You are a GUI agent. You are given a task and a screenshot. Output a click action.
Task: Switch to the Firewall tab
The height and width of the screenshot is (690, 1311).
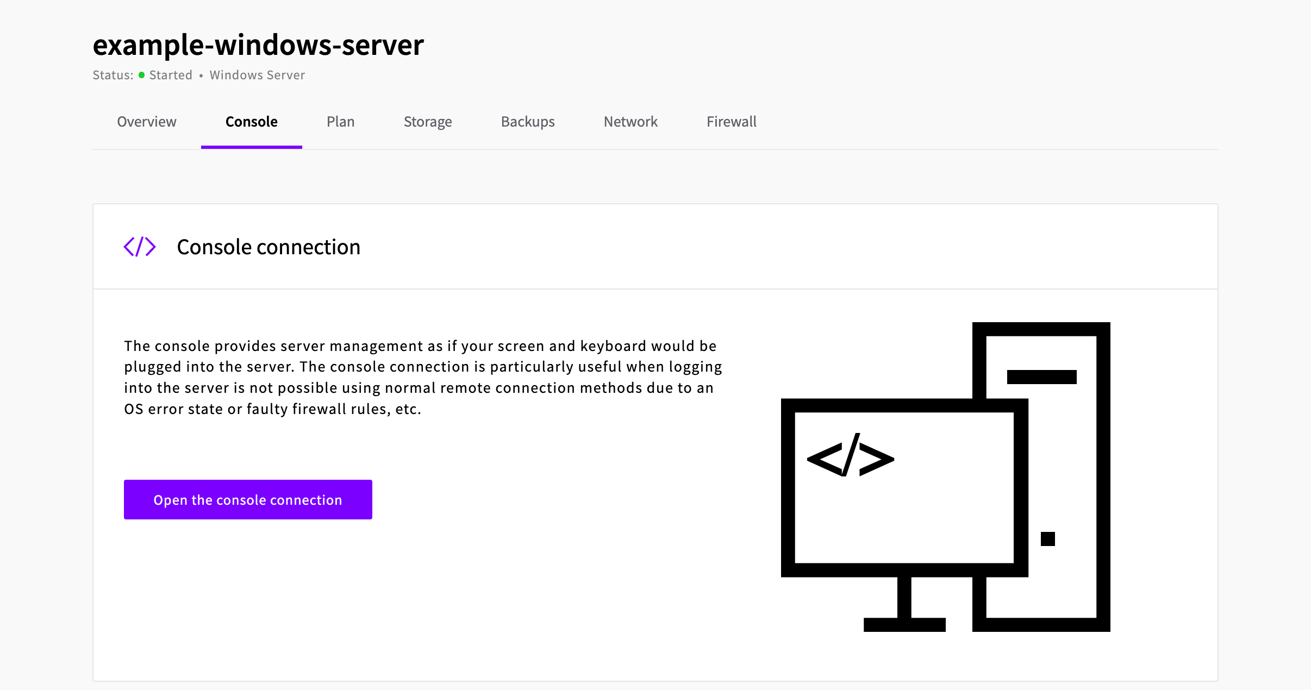click(732, 122)
